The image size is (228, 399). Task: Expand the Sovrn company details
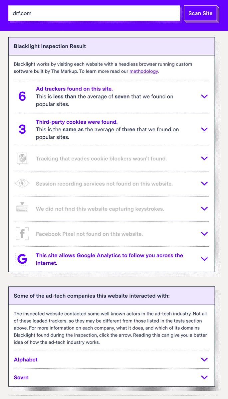pos(204,377)
